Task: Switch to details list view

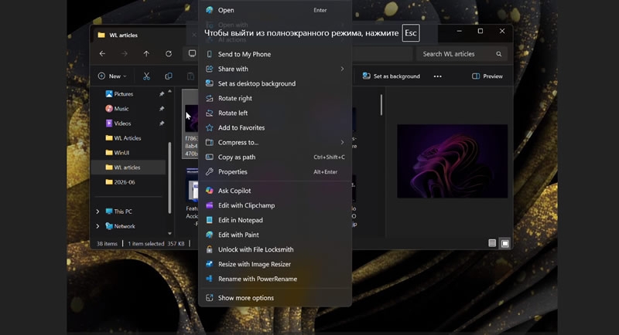Action: coord(492,243)
